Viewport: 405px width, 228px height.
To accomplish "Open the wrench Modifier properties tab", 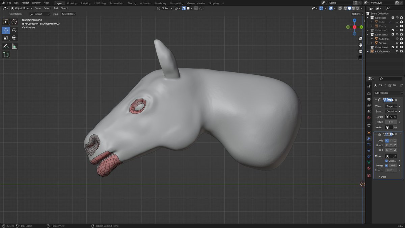I will pyautogui.click(x=369, y=139).
